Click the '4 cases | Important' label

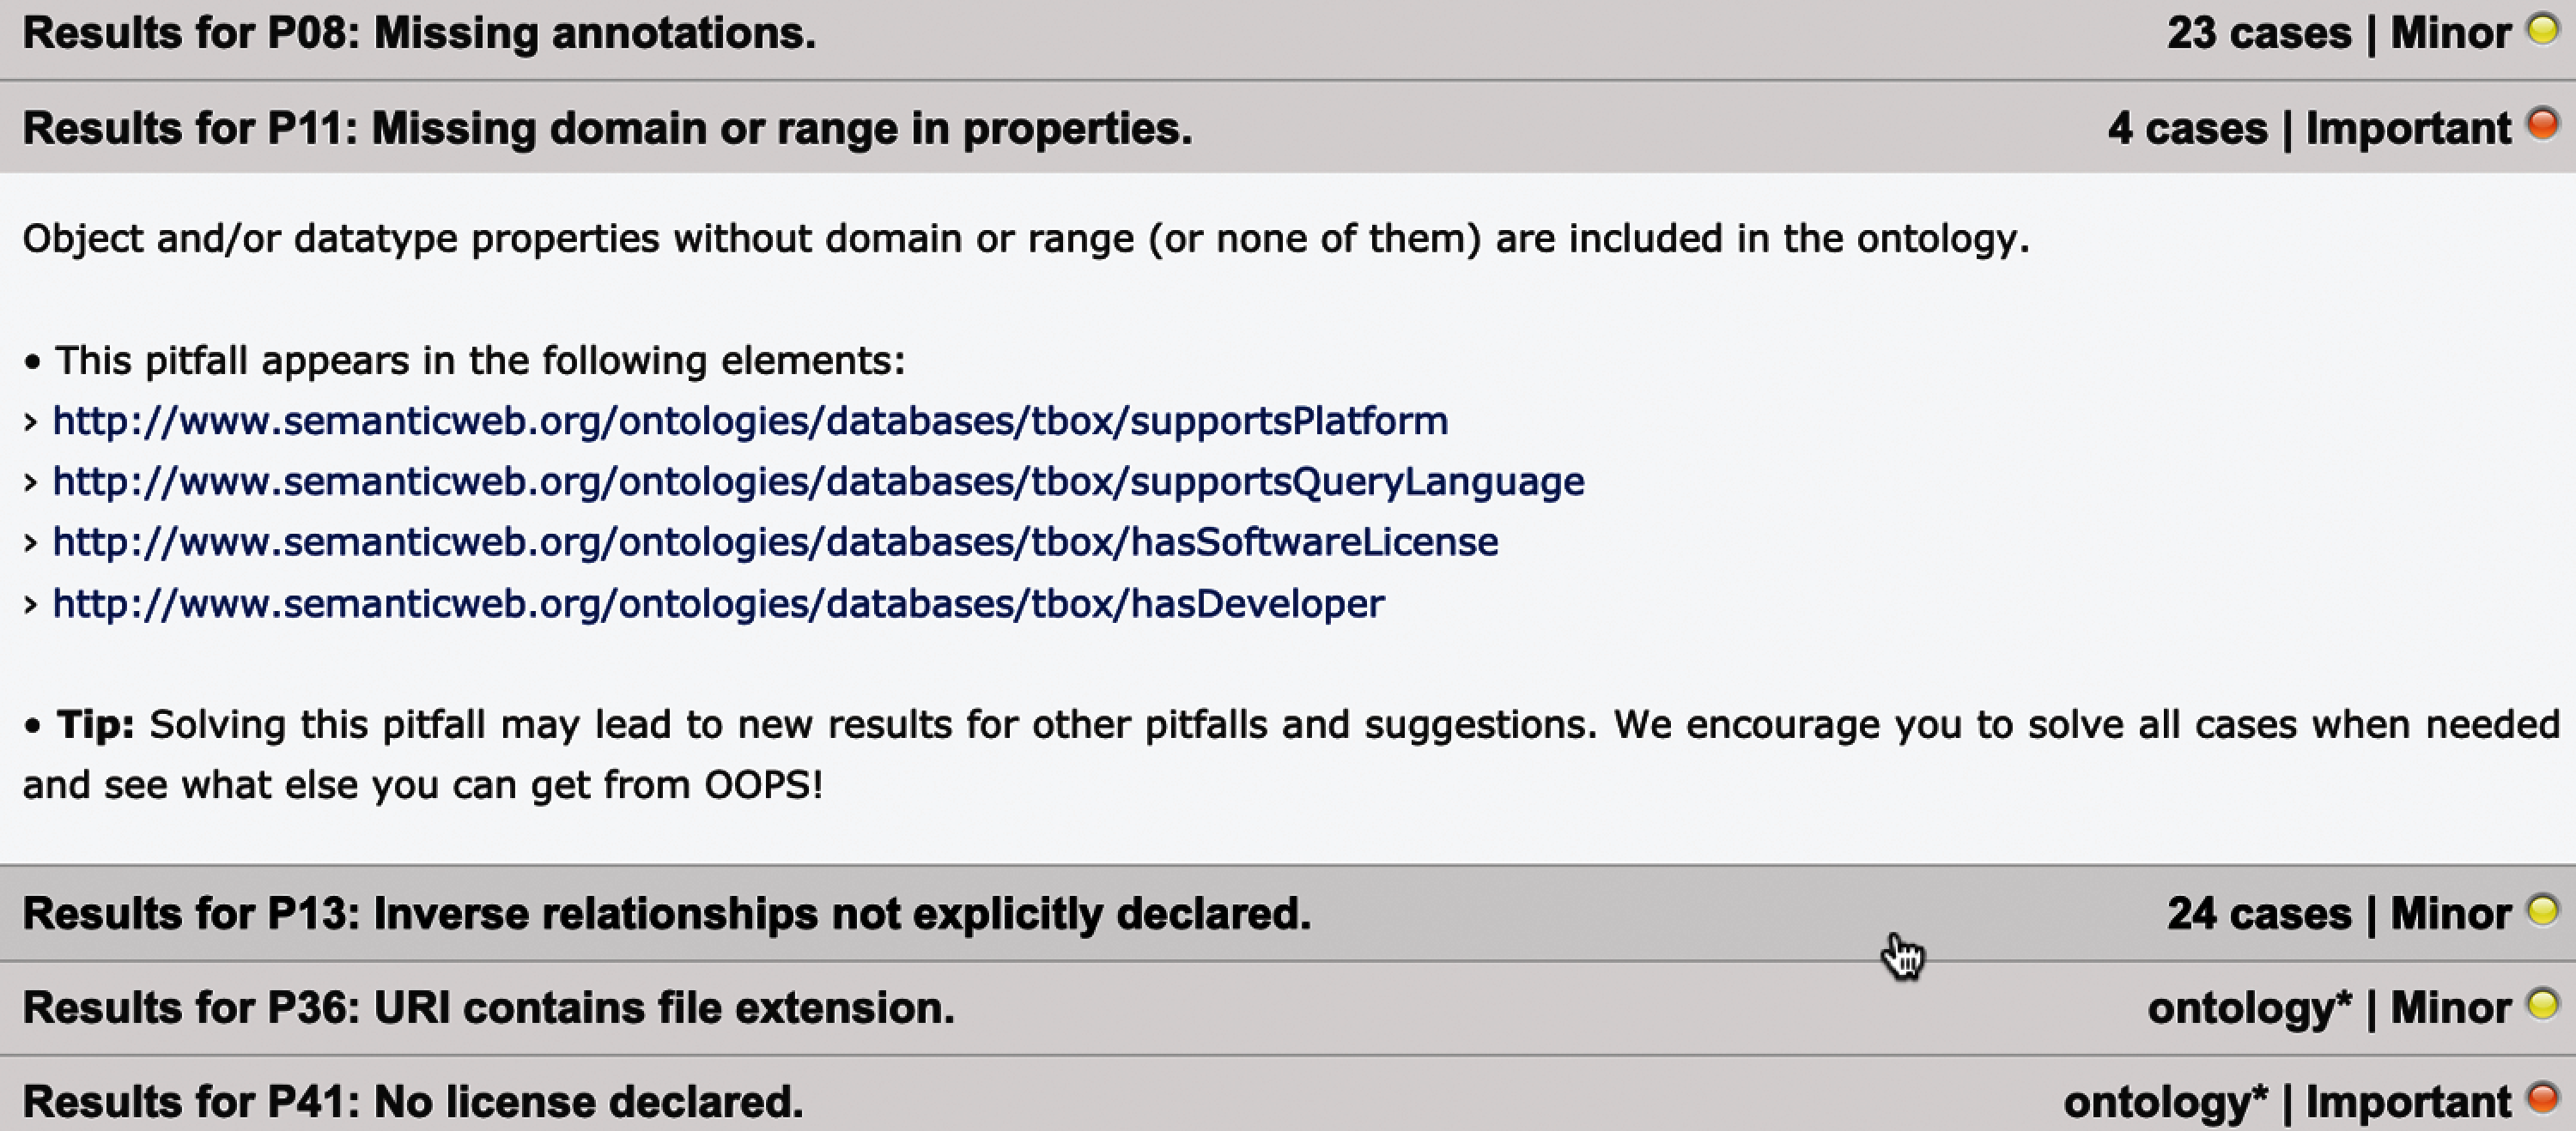pyautogui.click(x=2308, y=129)
